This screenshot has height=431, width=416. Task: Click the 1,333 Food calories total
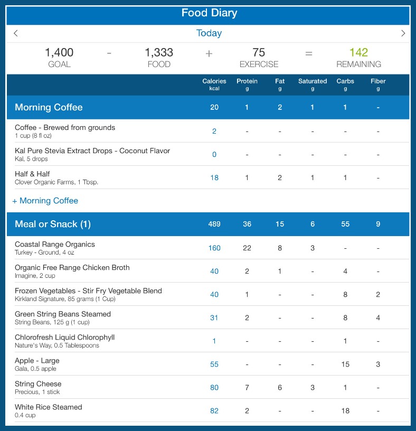(x=159, y=58)
